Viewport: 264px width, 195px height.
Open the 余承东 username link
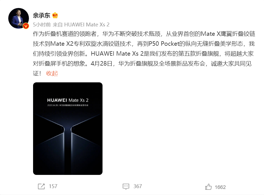[x=42, y=15]
